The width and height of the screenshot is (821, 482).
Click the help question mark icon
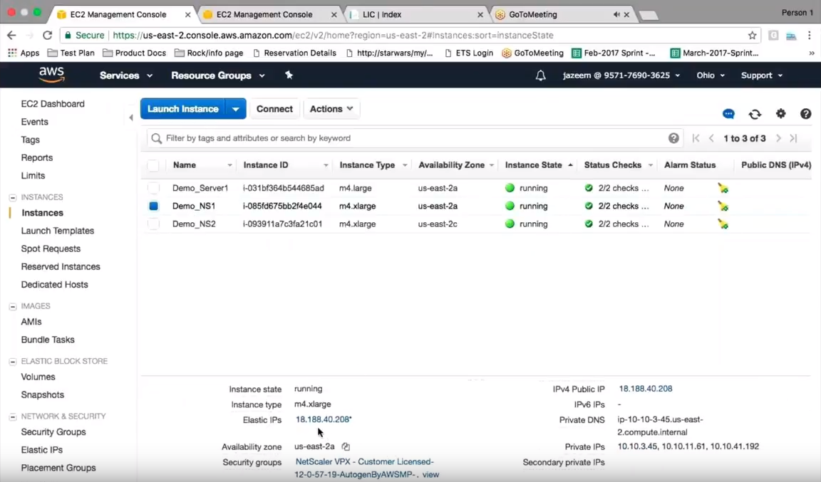805,114
